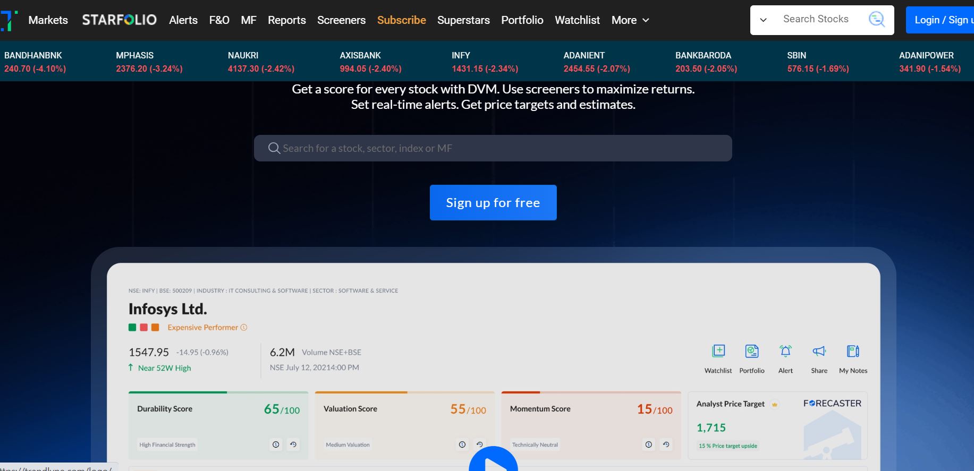
Task: Open Superstars page
Action: click(x=463, y=20)
